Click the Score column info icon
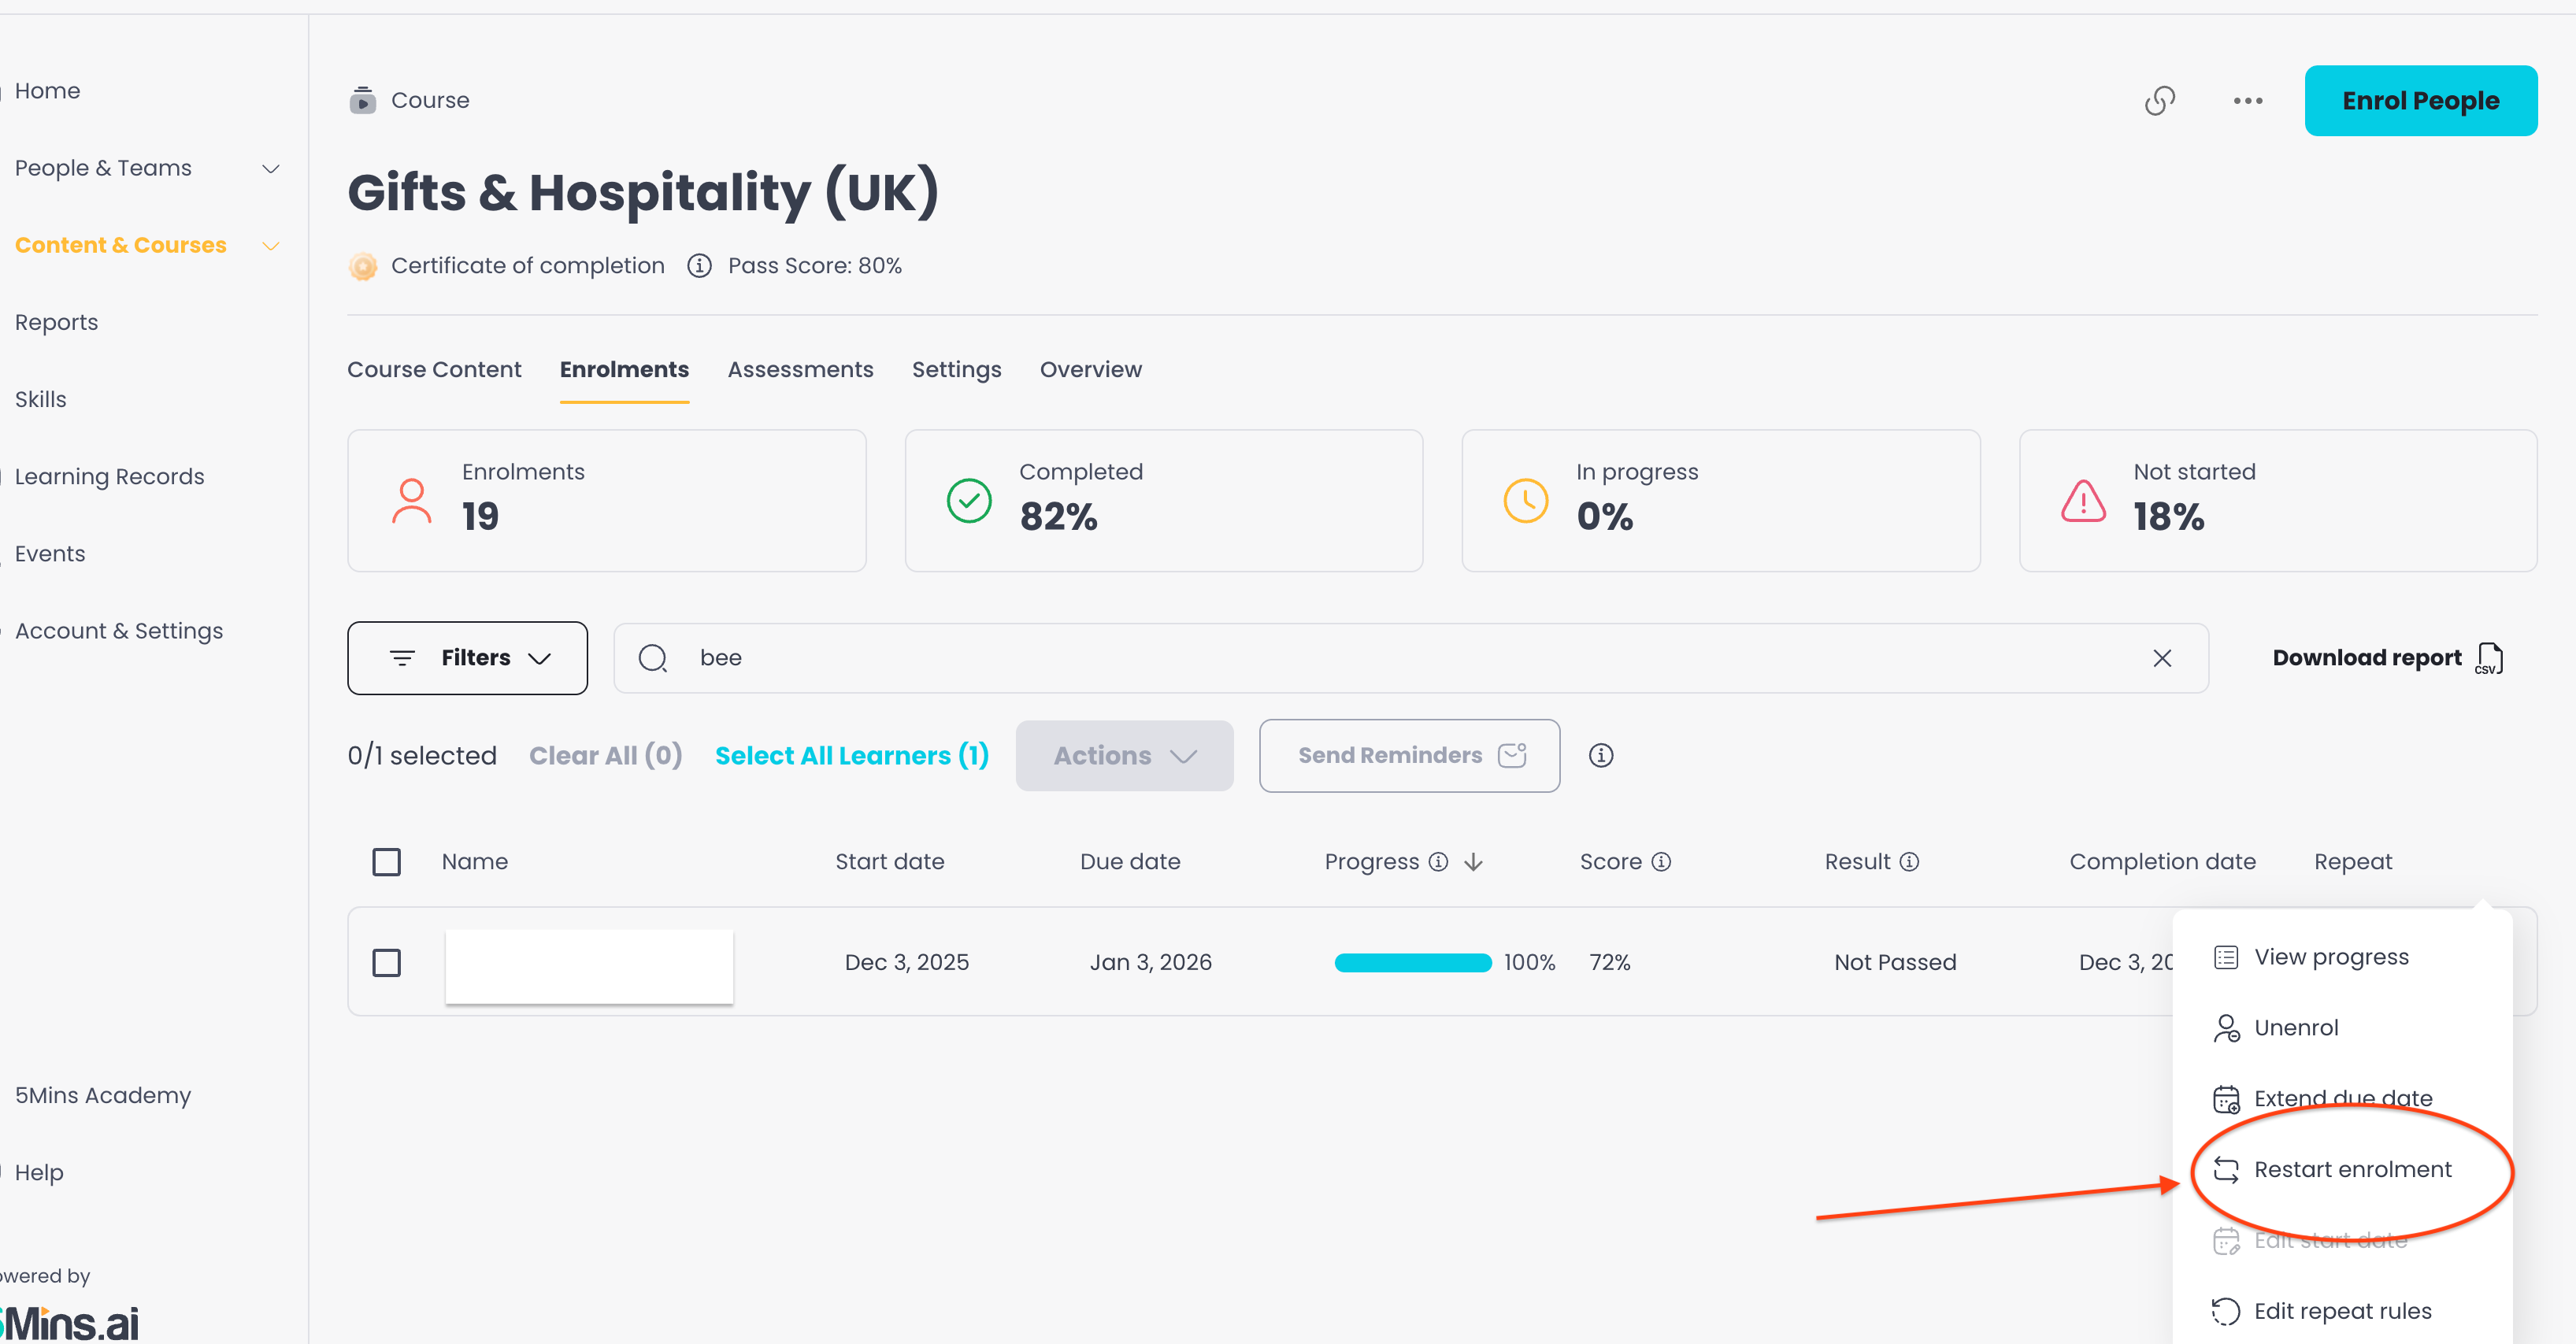This screenshot has width=2576, height=1344. (x=1661, y=862)
